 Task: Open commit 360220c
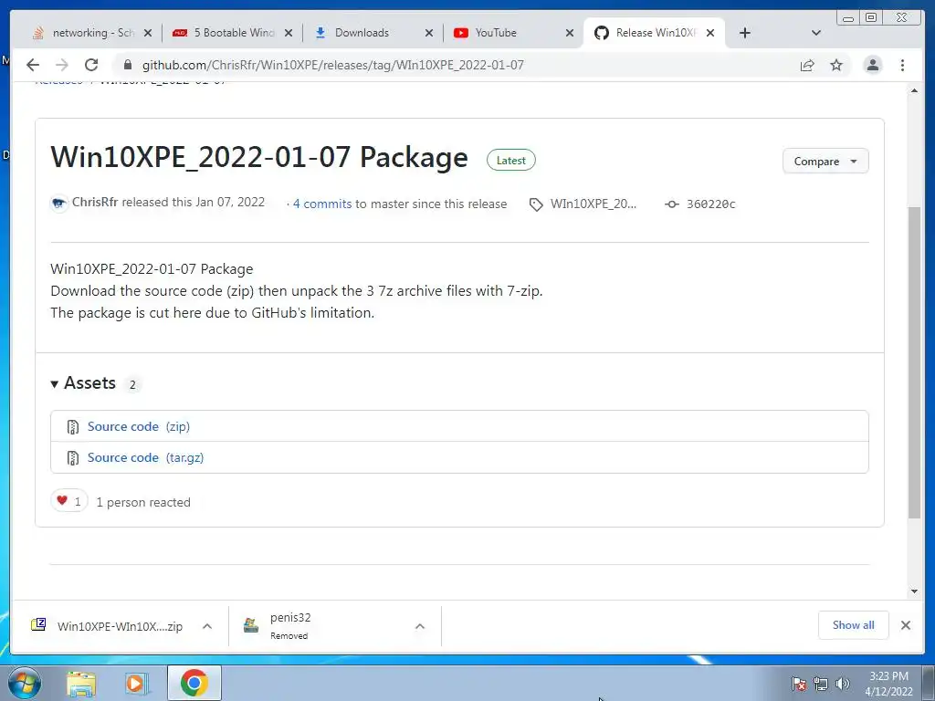pyautogui.click(x=710, y=204)
